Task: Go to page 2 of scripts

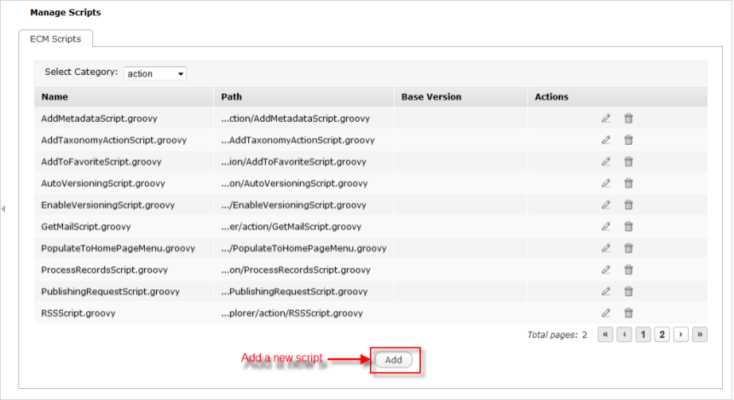Action: click(662, 334)
